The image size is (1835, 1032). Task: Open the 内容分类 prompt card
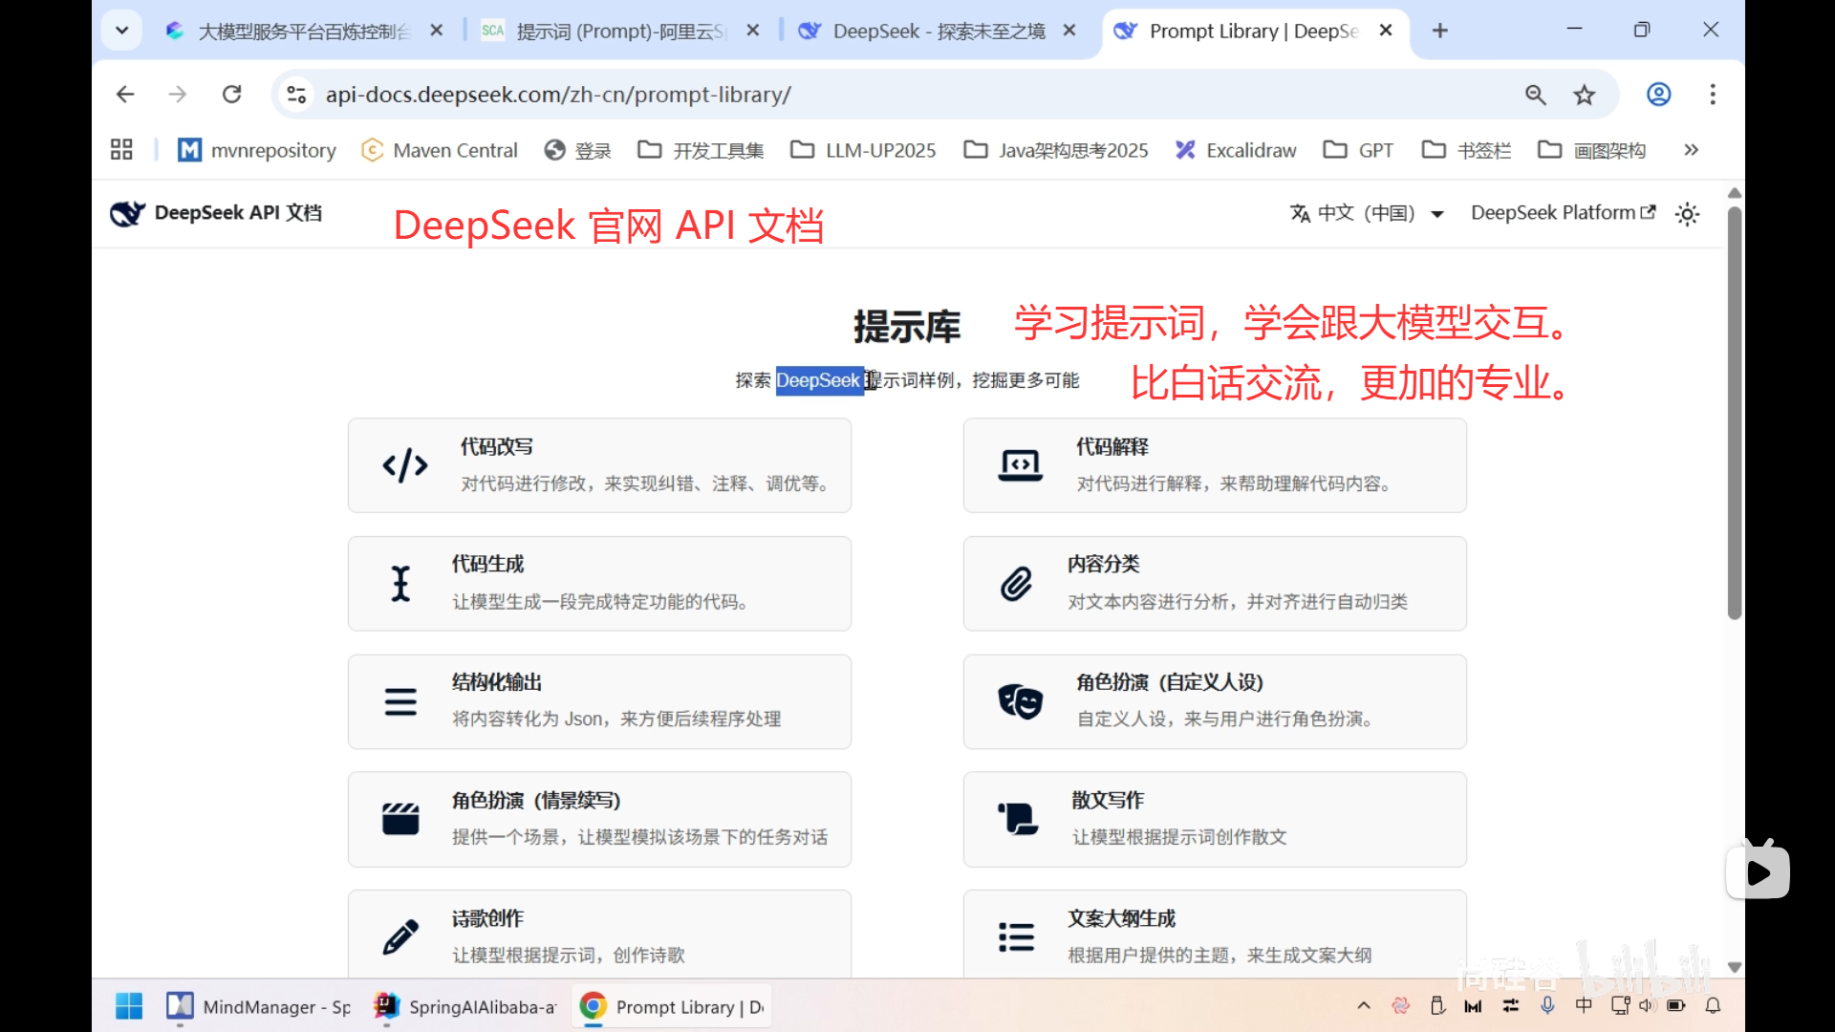pos(1215,584)
